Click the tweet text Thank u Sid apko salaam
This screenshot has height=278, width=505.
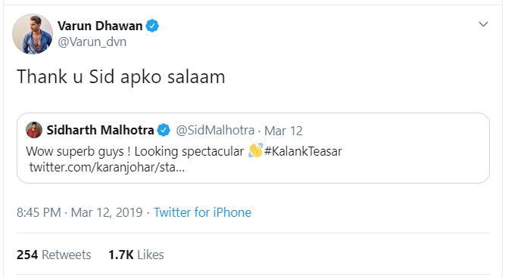tap(121, 77)
